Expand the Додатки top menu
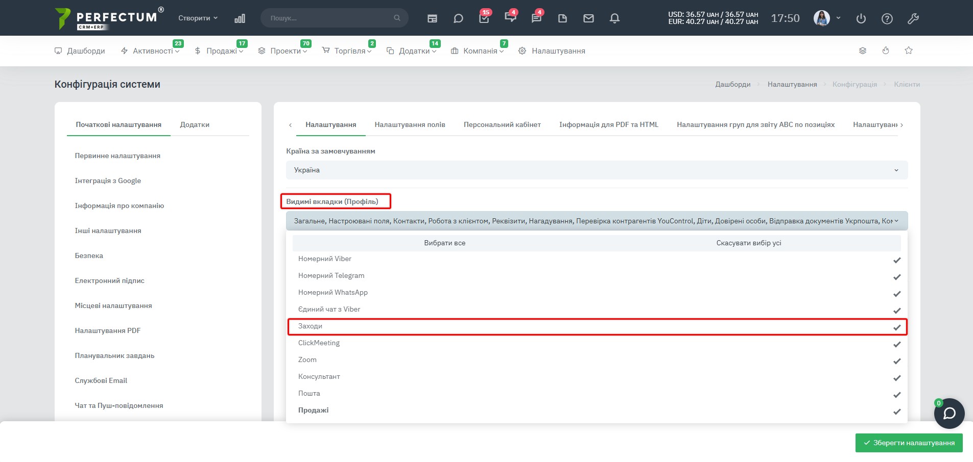The image size is (973, 462). (411, 51)
